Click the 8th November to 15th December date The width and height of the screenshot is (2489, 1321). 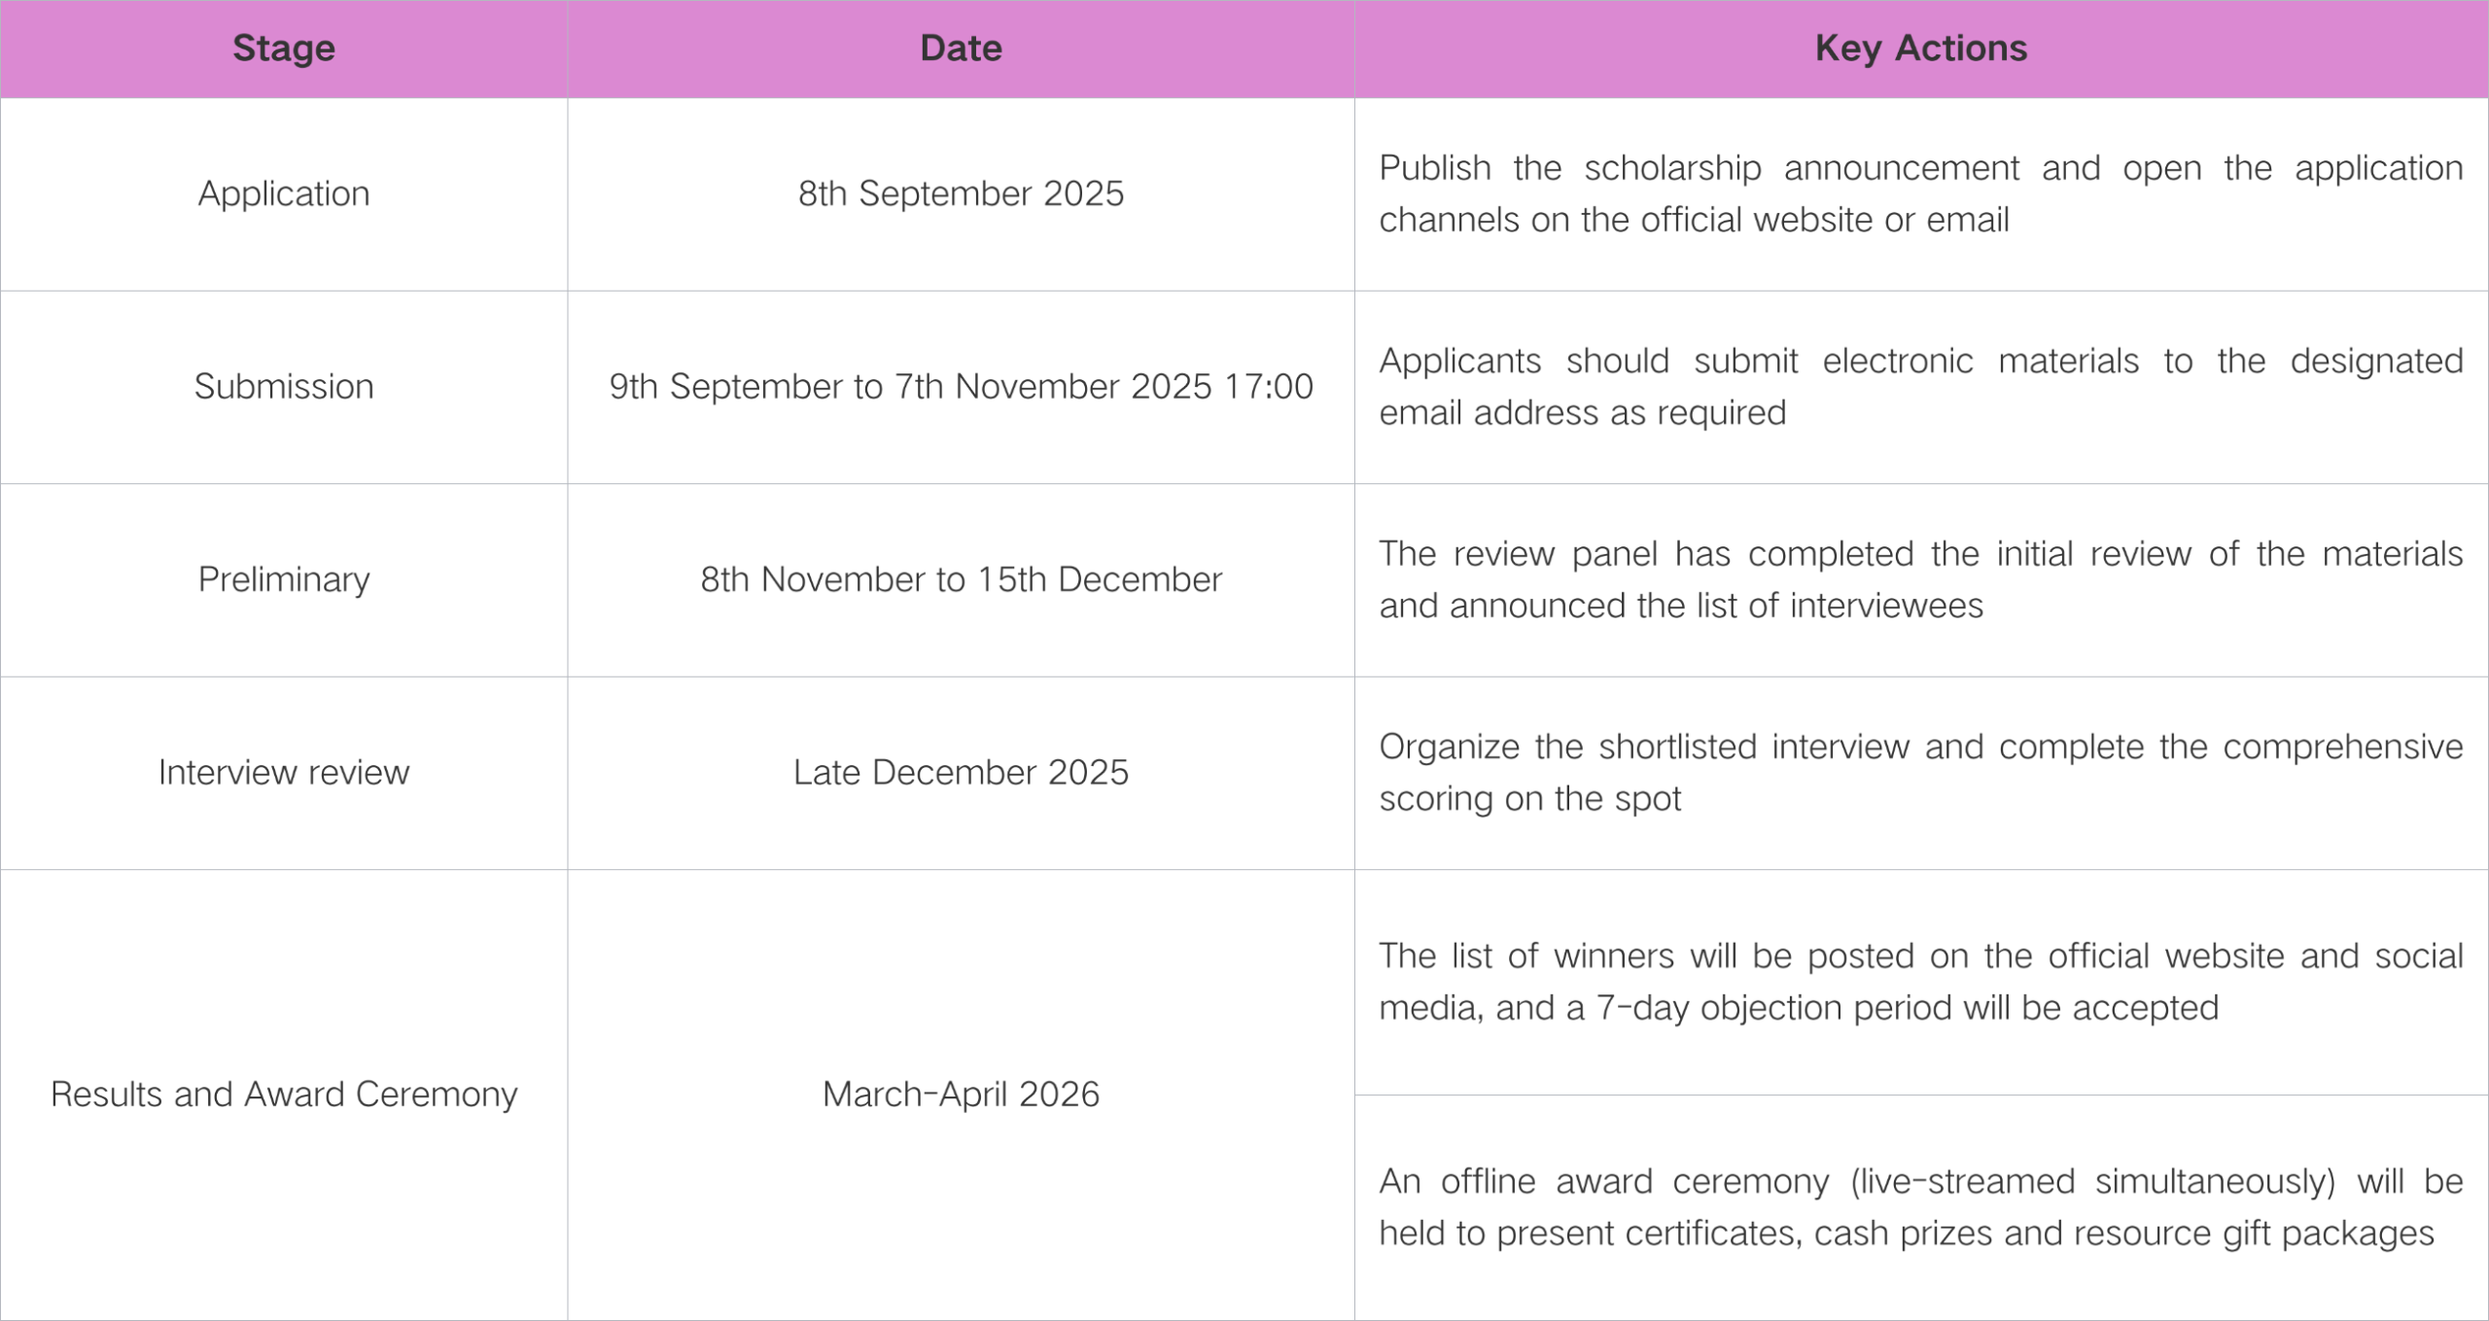tap(961, 579)
